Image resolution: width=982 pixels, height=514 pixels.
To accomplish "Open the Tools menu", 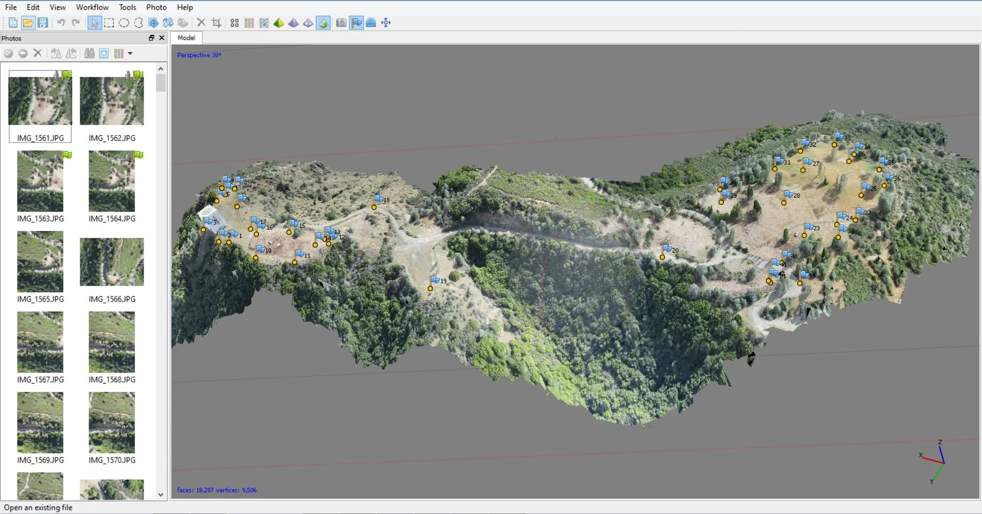I will pyautogui.click(x=127, y=7).
